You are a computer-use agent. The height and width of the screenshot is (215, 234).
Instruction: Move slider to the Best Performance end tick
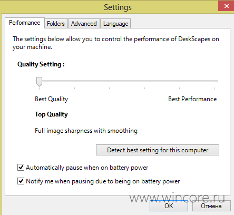[214, 81]
